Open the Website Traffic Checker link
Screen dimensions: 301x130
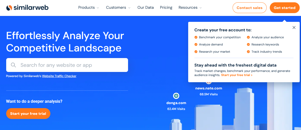(x=59, y=76)
